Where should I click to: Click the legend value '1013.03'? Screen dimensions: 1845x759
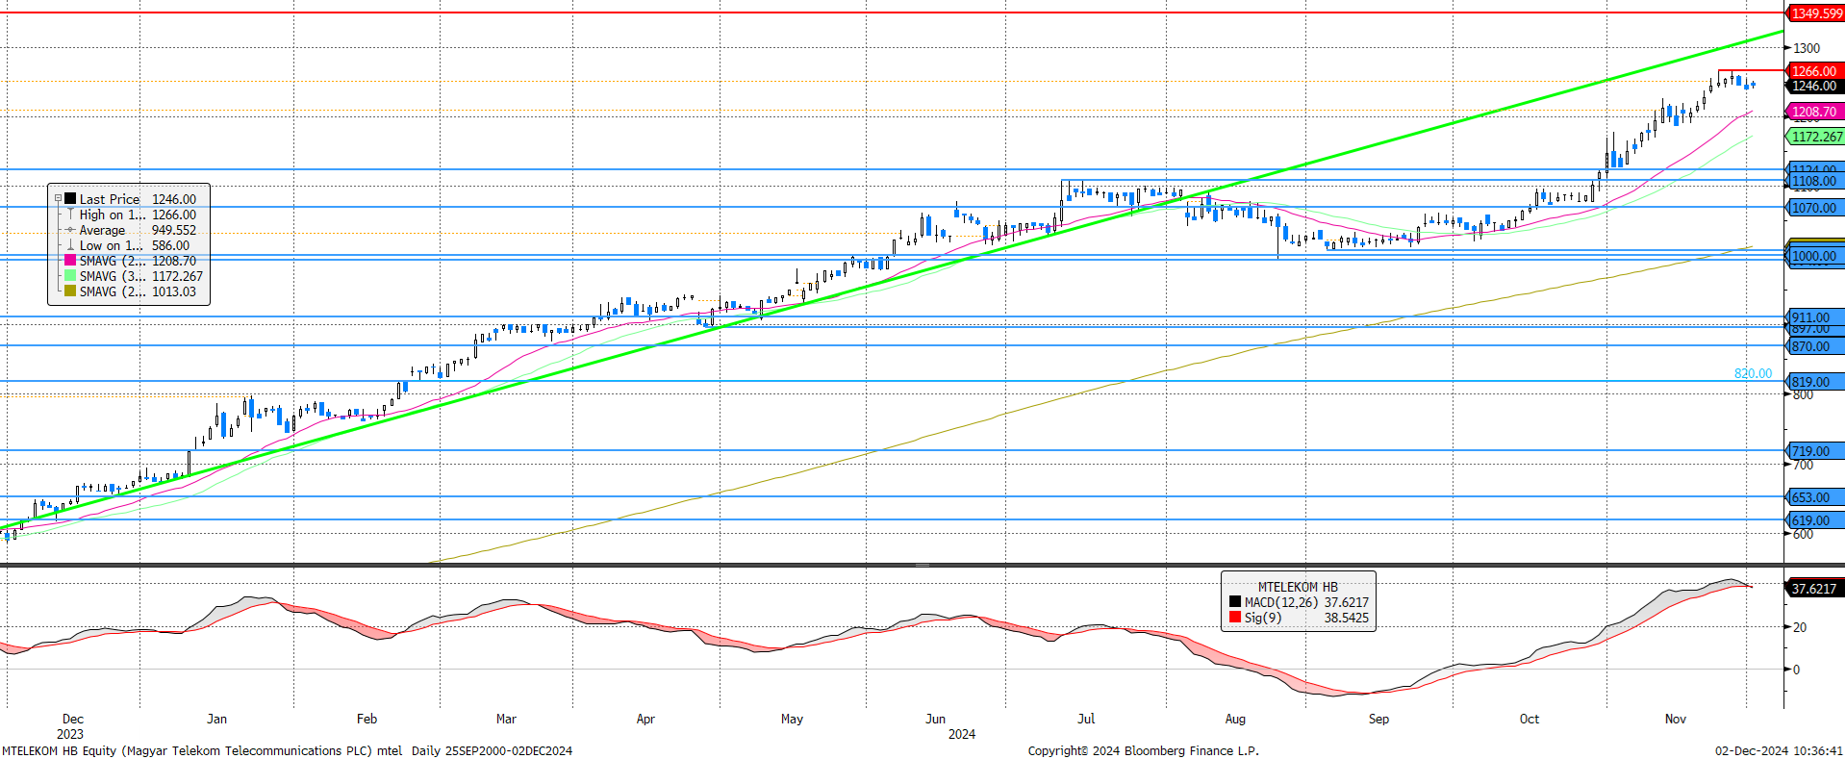174,291
